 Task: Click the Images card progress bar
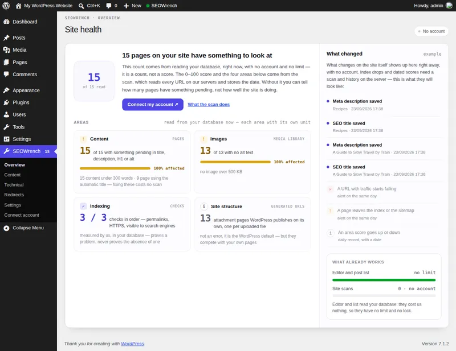235,162
